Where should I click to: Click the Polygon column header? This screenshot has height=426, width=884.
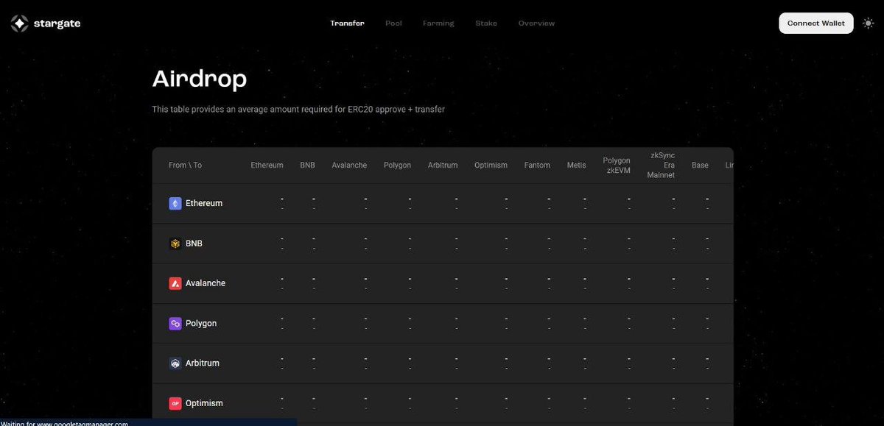pos(397,166)
